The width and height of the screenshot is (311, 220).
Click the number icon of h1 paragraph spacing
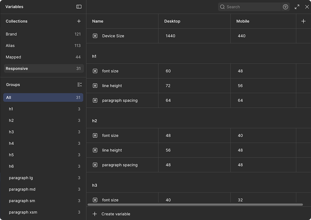tap(95, 100)
